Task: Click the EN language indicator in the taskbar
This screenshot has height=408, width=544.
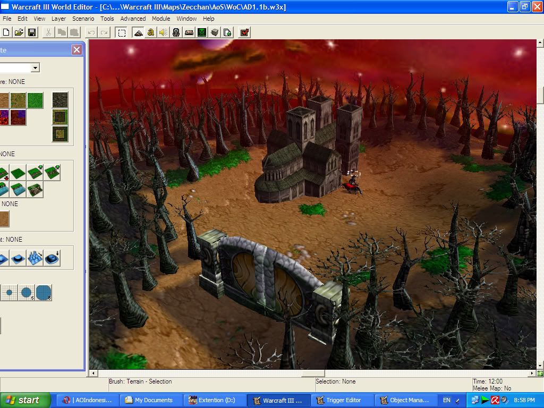Action: [x=446, y=400]
